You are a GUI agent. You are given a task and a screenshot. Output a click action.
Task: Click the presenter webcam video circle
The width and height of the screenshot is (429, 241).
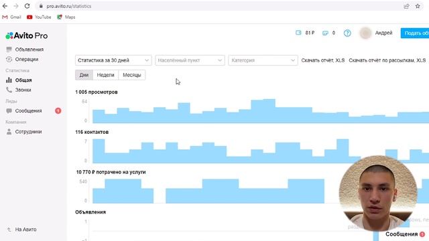tap(378, 193)
